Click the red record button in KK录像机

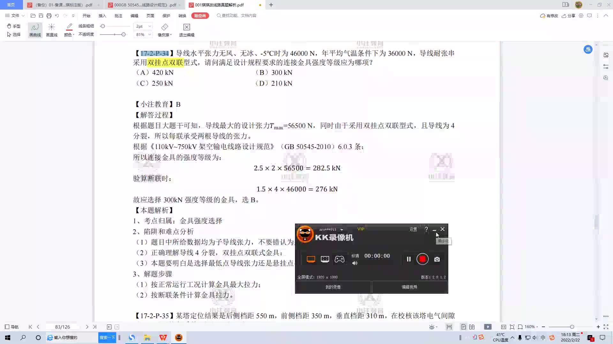(x=422, y=259)
